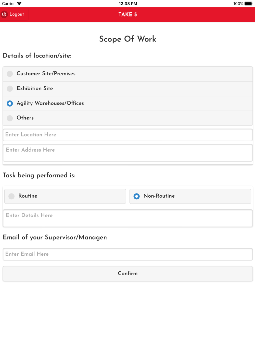The height and width of the screenshot is (341, 255).
Task: Select Non-Routine task radio button
Action: coord(137,196)
